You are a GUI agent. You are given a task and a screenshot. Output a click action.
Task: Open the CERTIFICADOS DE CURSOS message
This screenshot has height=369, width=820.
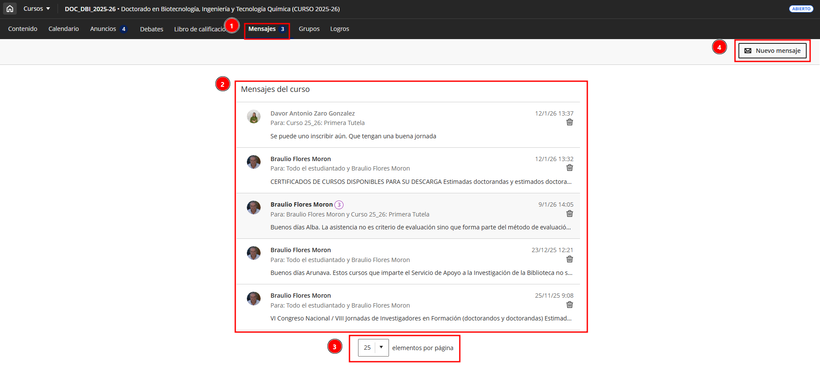click(x=421, y=182)
